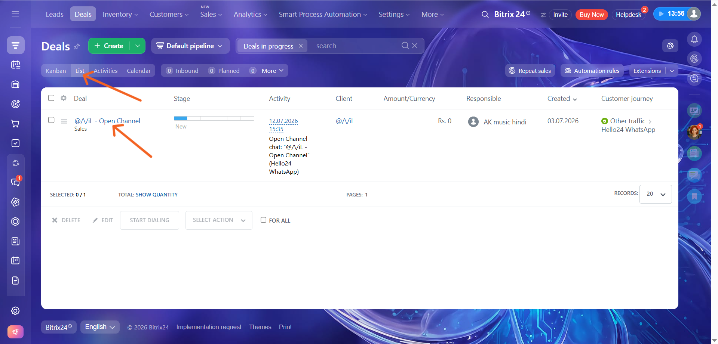Select the @/\/iL - Open Channel deal checkbox

click(51, 120)
